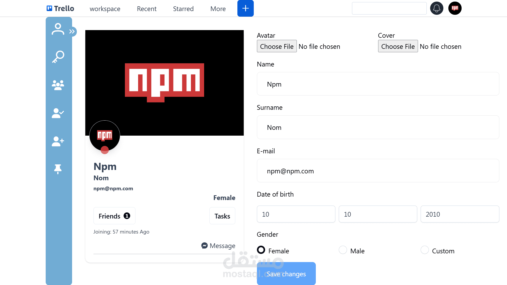
Task: Click the key search icon in sidebar
Action: coord(58,57)
